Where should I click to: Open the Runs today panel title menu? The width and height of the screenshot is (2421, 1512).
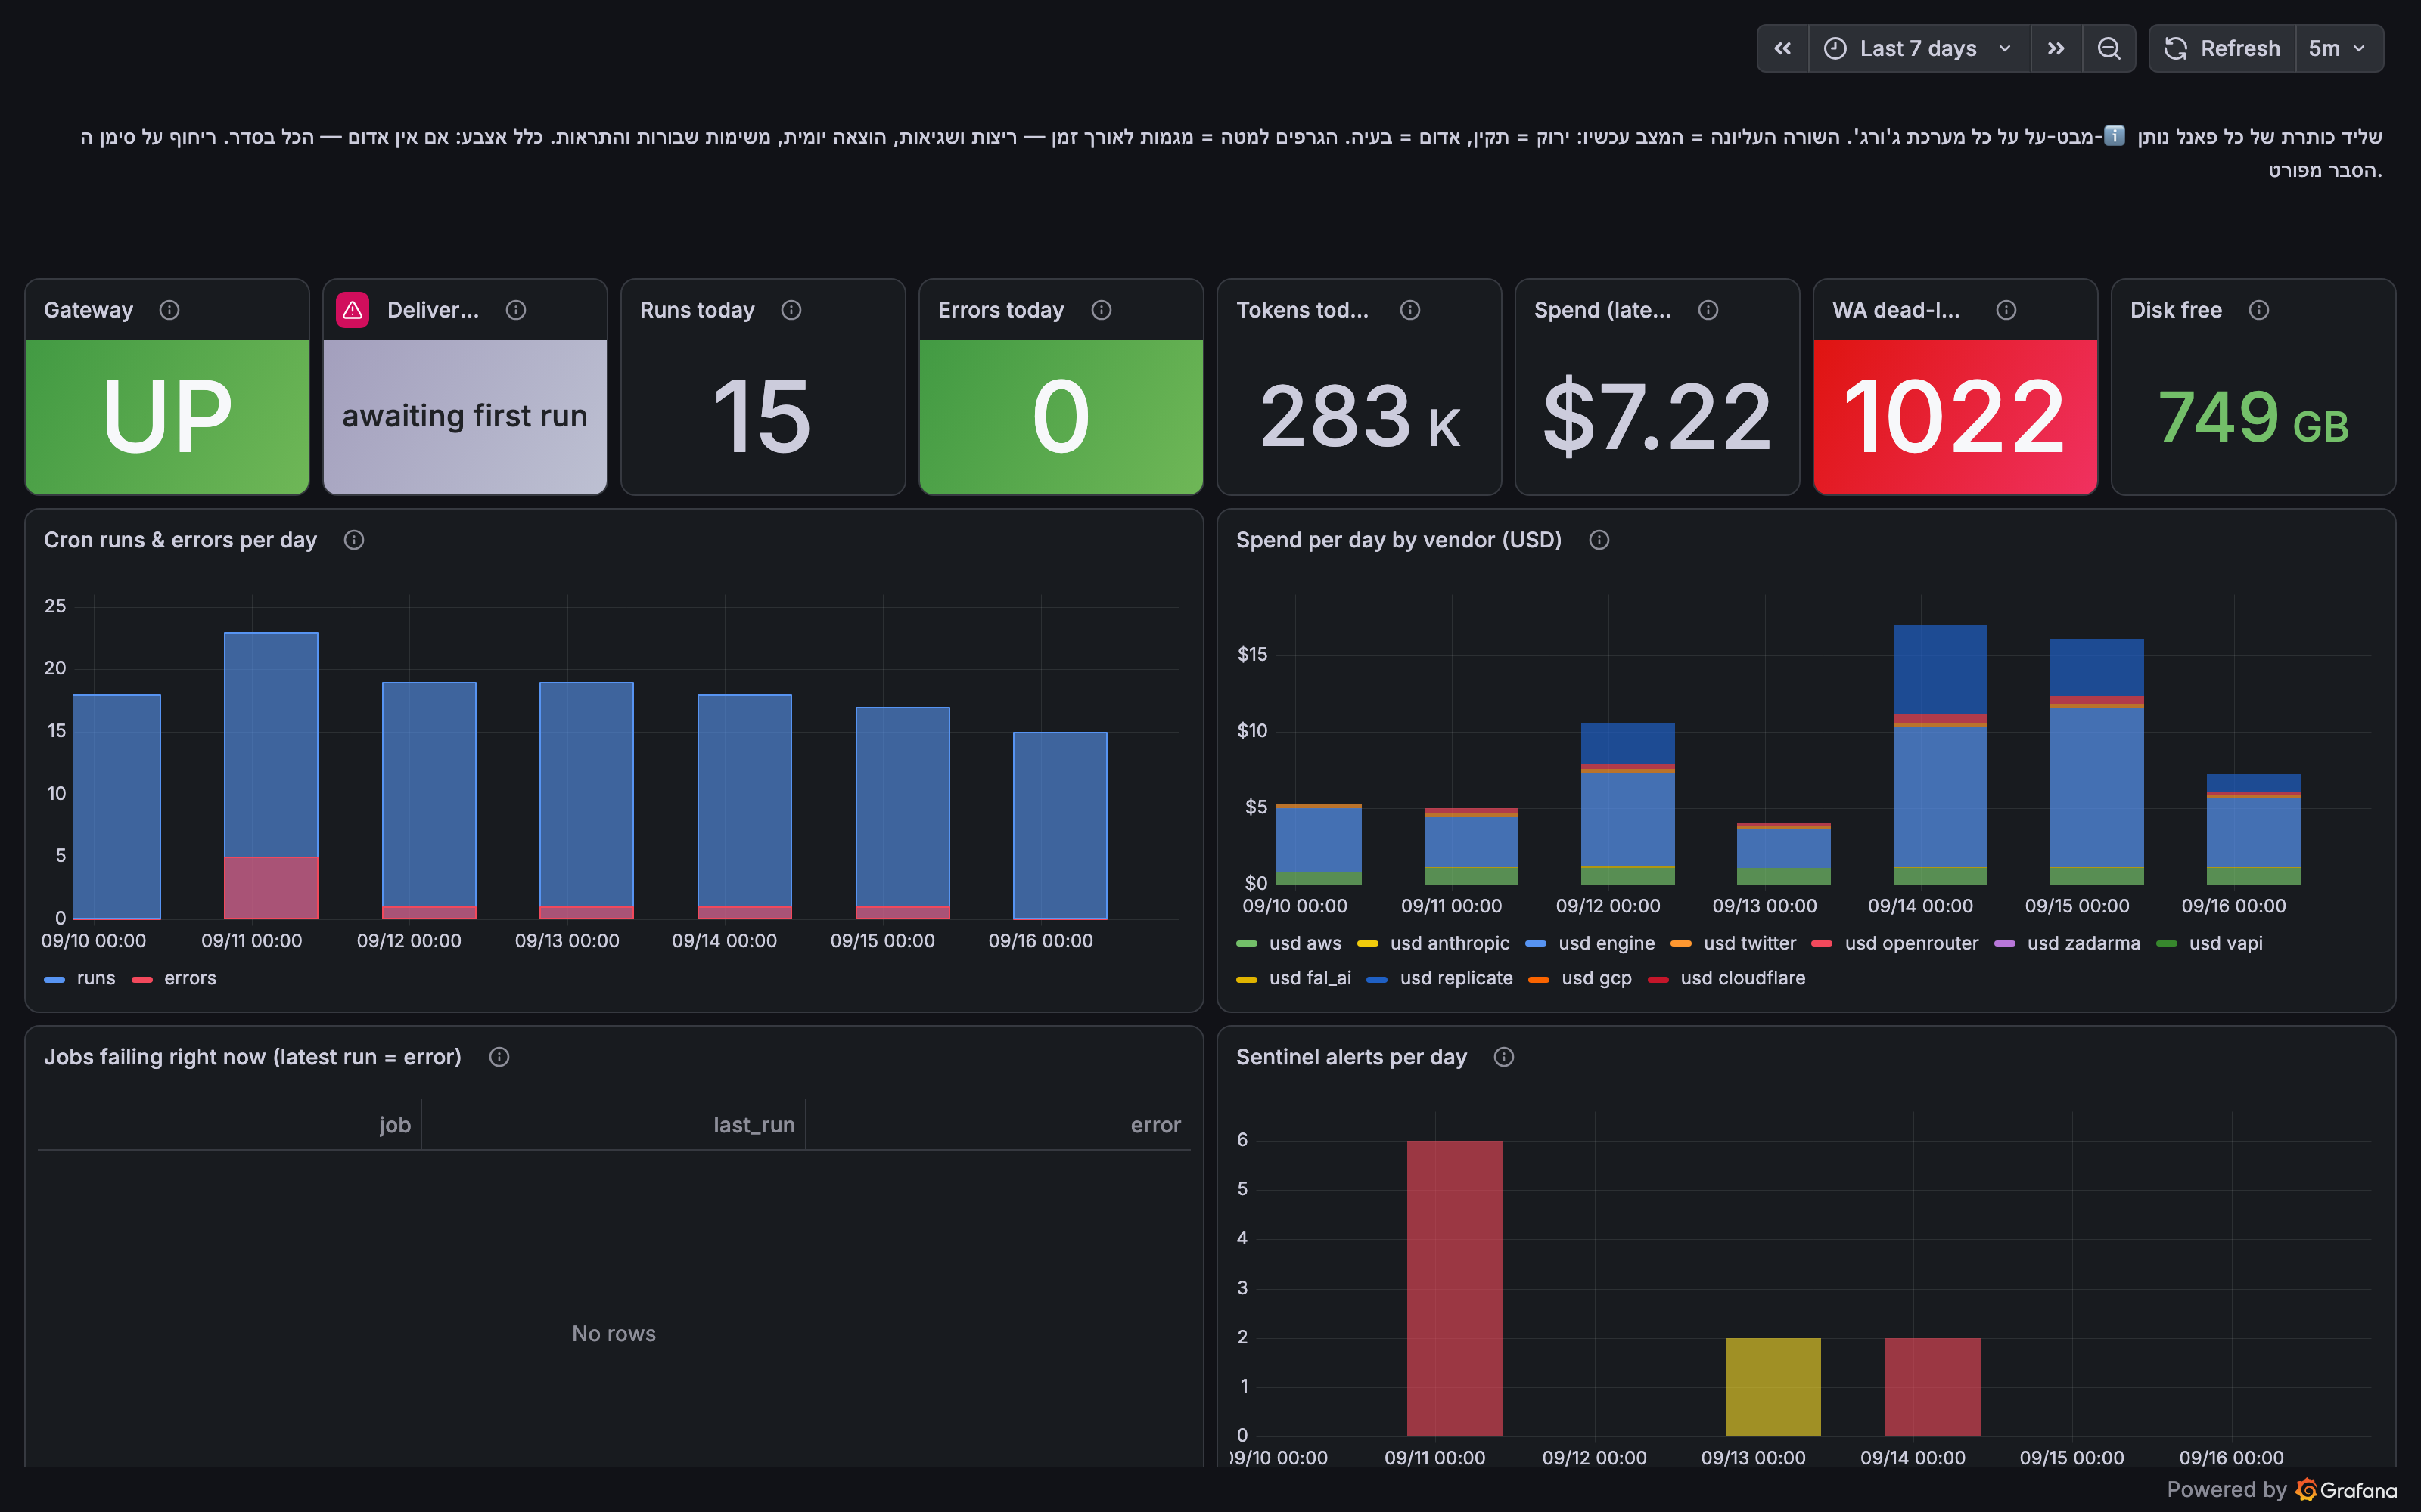[x=698, y=310]
